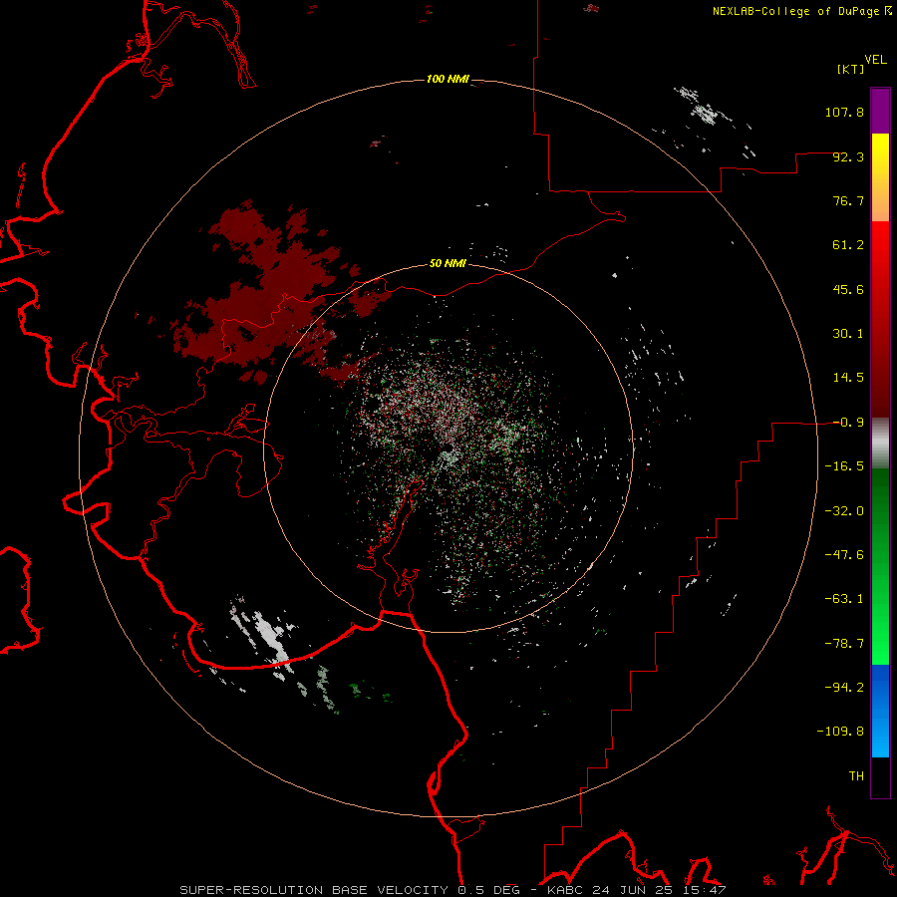Click the NEXLAB-College of DuPage watermark text

(801, 11)
